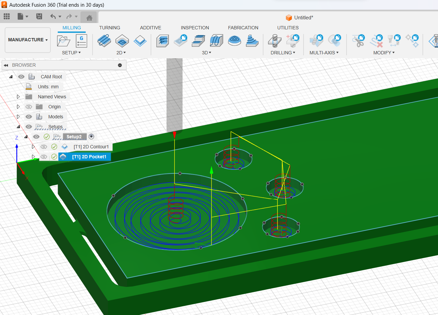Choose the dome-shaped Scallop toolpath icon

pyautogui.click(x=235, y=41)
